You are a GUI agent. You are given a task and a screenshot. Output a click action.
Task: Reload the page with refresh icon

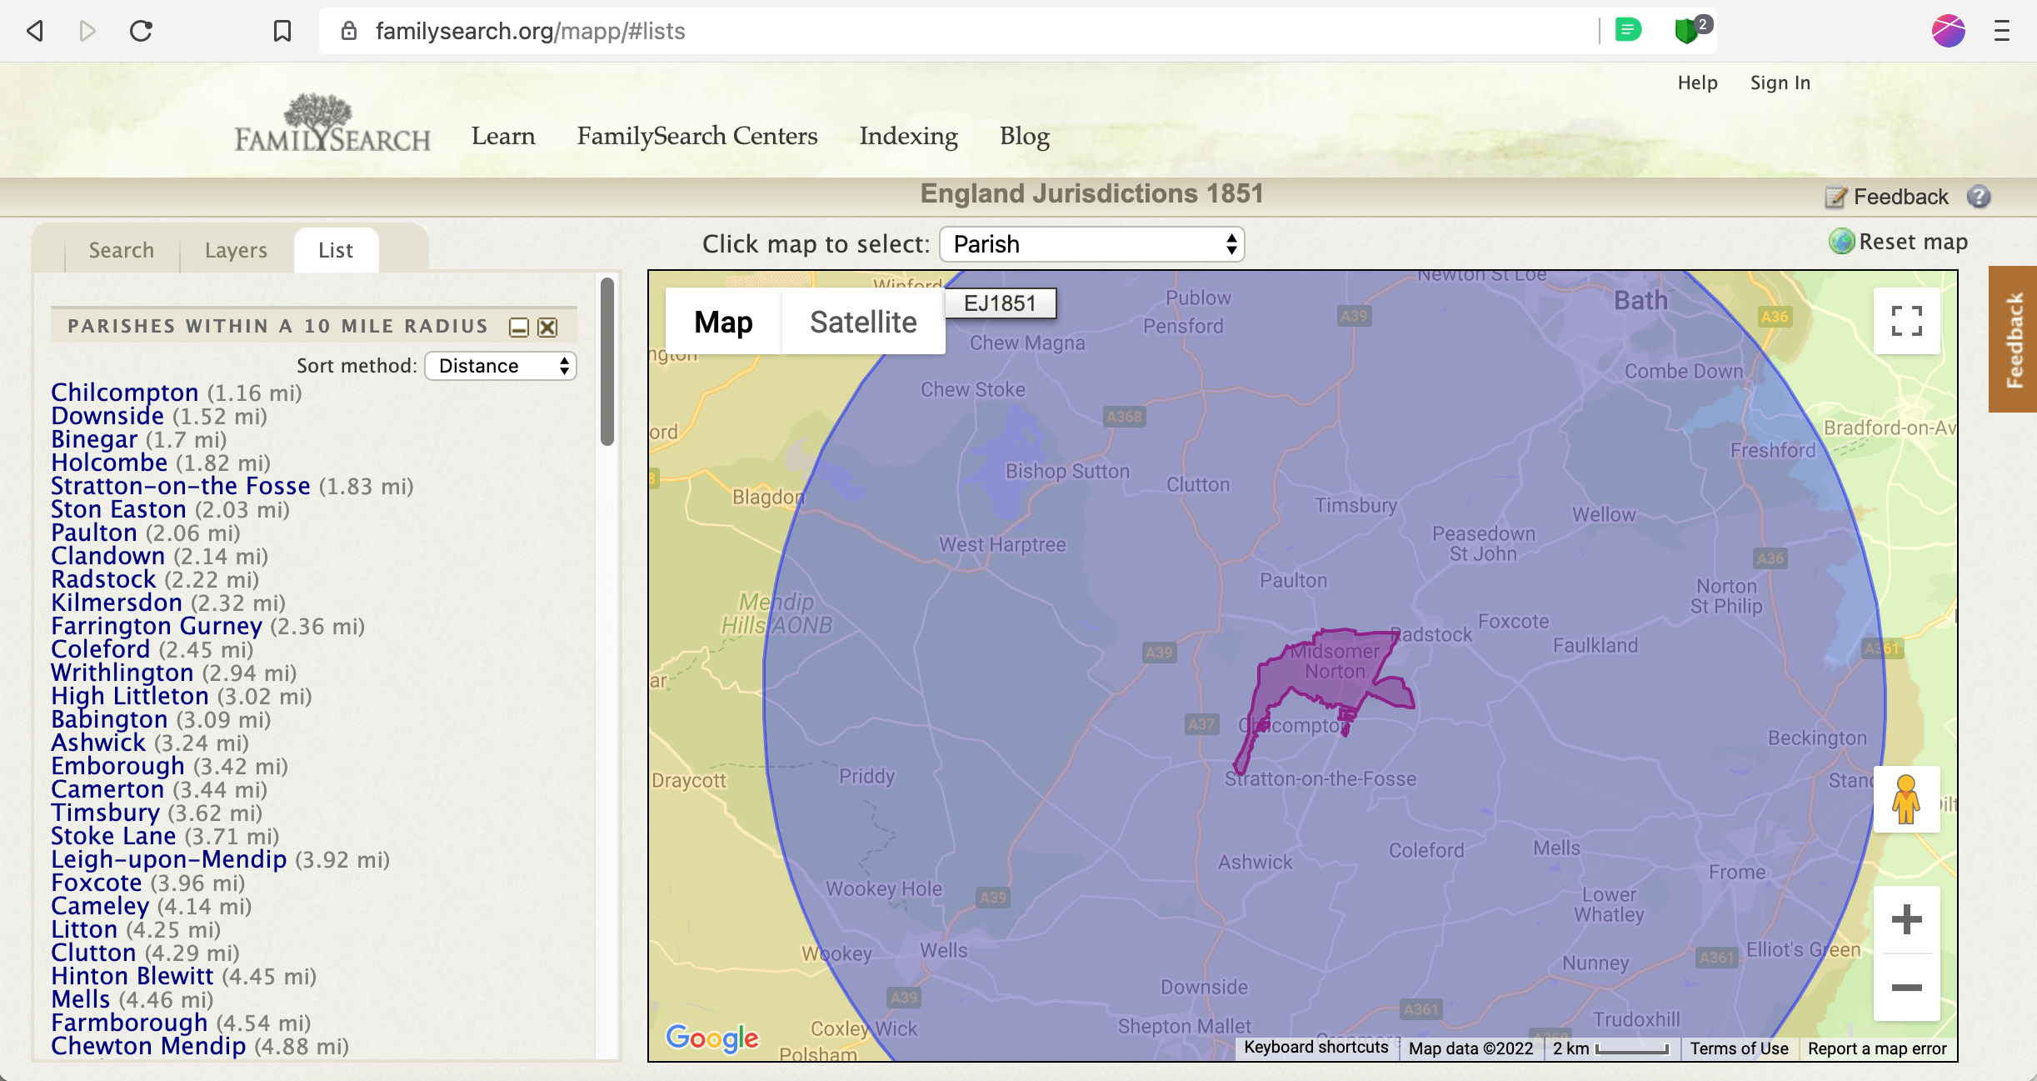[x=142, y=32]
